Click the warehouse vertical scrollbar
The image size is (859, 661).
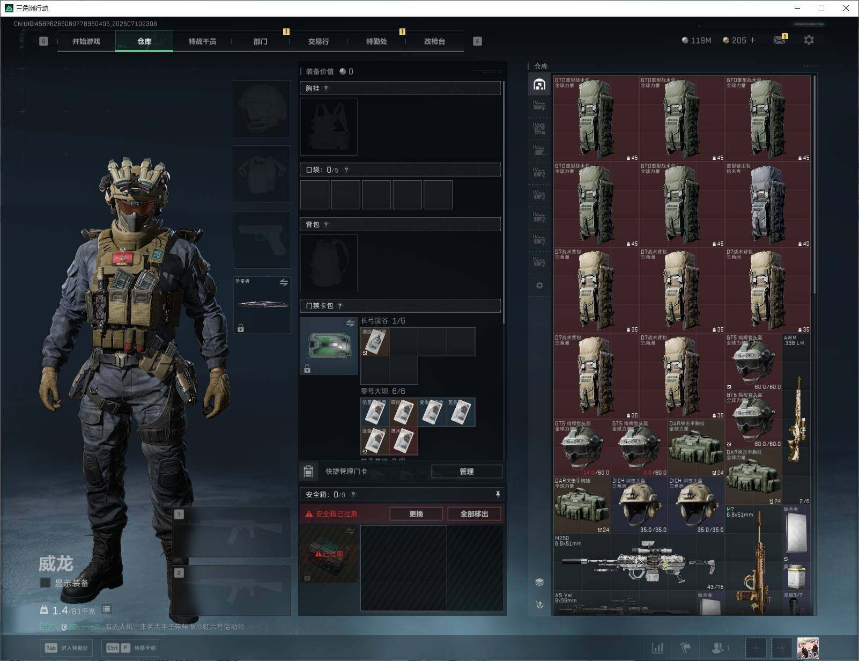814,182
